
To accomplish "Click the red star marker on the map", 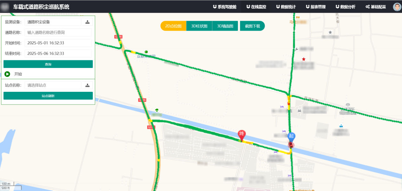I will click(304, 59).
